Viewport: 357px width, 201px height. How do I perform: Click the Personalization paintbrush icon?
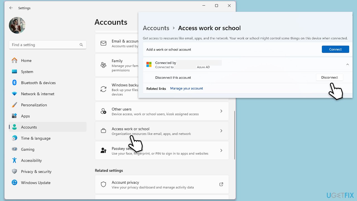click(x=15, y=105)
